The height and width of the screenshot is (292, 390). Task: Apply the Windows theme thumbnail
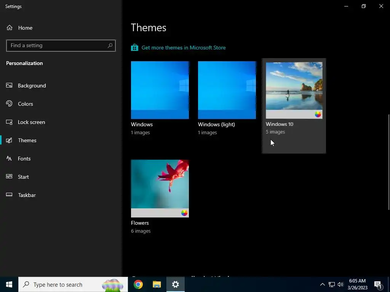click(160, 90)
